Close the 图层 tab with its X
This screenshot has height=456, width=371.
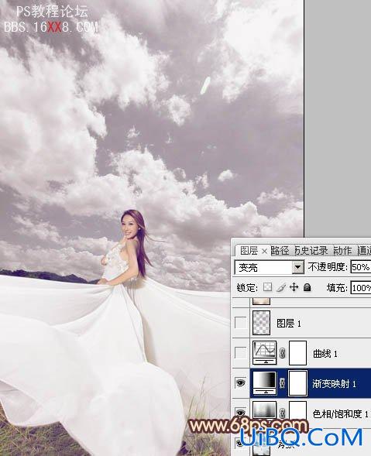264,252
